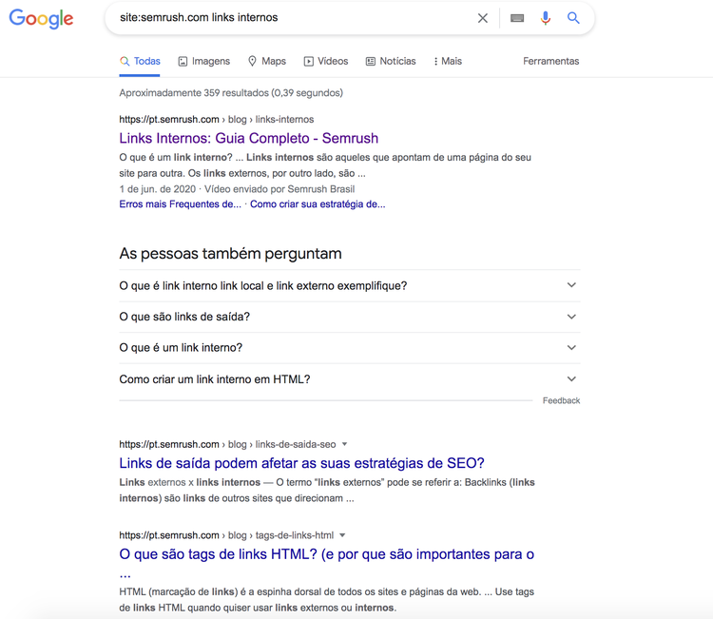Click the Google logo
Viewport: 713px width, 619px height.
tap(41, 19)
